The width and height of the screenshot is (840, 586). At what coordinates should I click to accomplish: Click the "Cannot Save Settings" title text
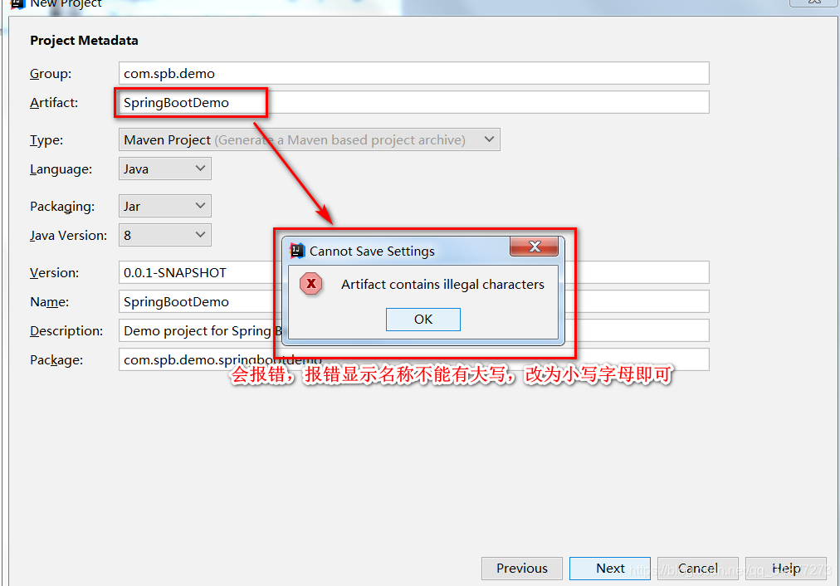click(x=372, y=251)
